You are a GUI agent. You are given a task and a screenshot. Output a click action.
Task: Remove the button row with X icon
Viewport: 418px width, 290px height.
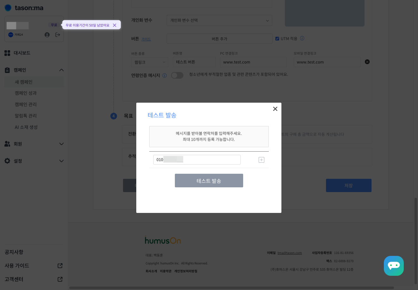pyautogui.click(x=367, y=62)
